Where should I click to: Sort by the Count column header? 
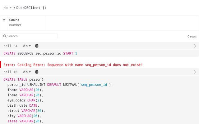[x=14, y=20]
